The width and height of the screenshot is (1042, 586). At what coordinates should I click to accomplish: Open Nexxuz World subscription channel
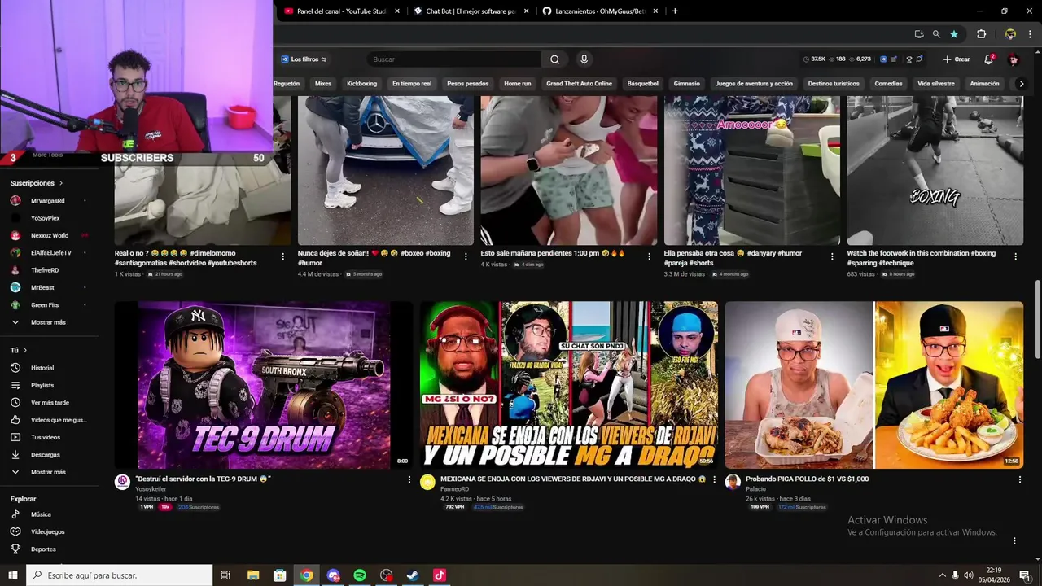[49, 235]
